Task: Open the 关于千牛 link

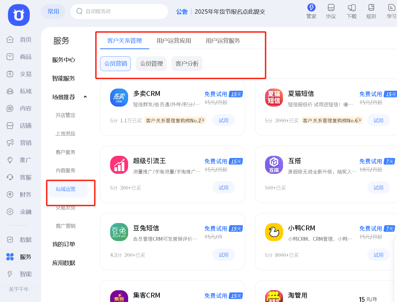Action: point(19,289)
